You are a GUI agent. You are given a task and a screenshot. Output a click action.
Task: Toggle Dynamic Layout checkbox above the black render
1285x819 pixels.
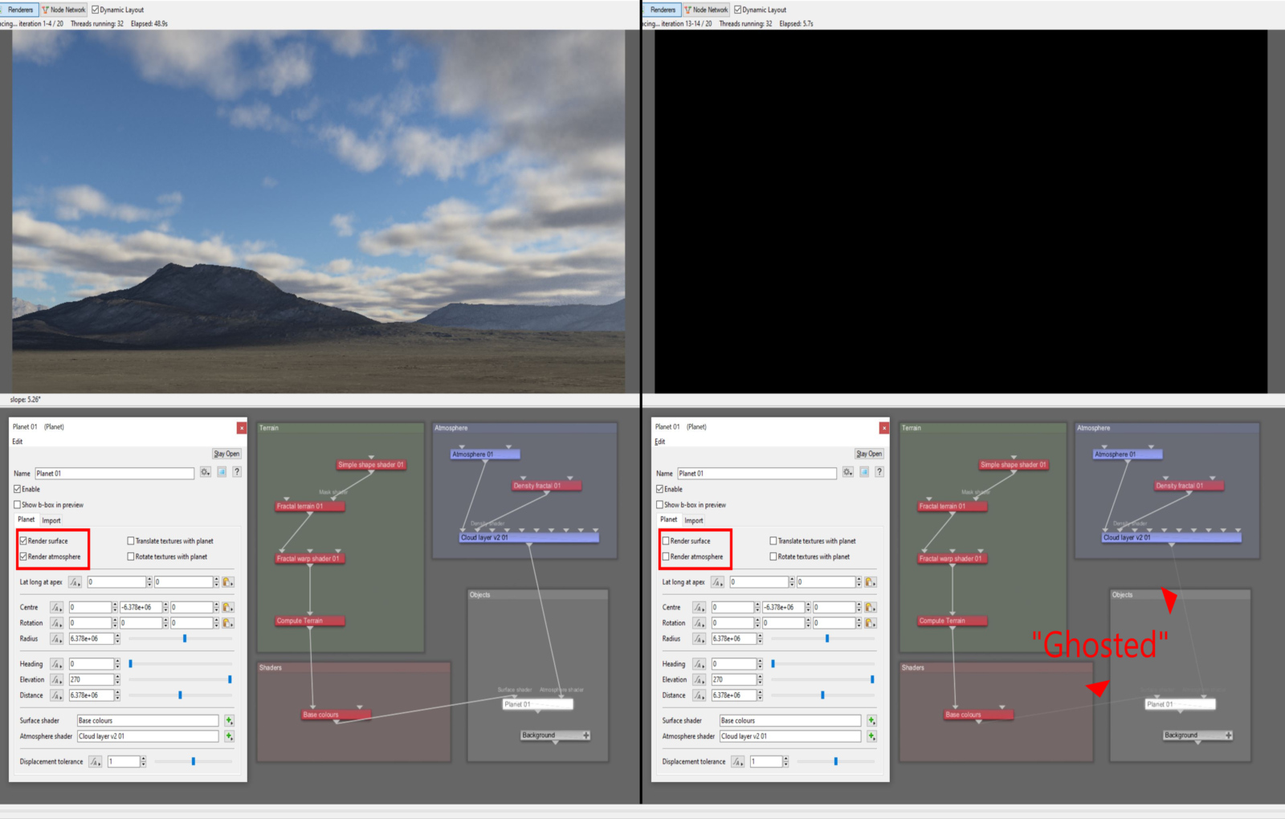738,10
